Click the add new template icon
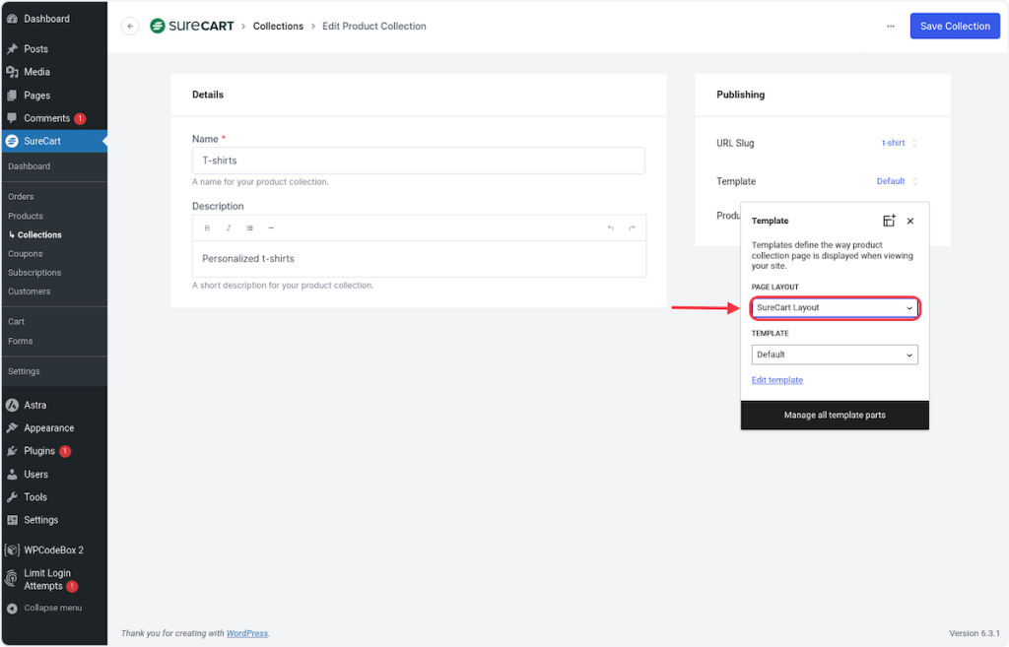The width and height of the screenshot is (1009, 647). [x=889, y=221]
